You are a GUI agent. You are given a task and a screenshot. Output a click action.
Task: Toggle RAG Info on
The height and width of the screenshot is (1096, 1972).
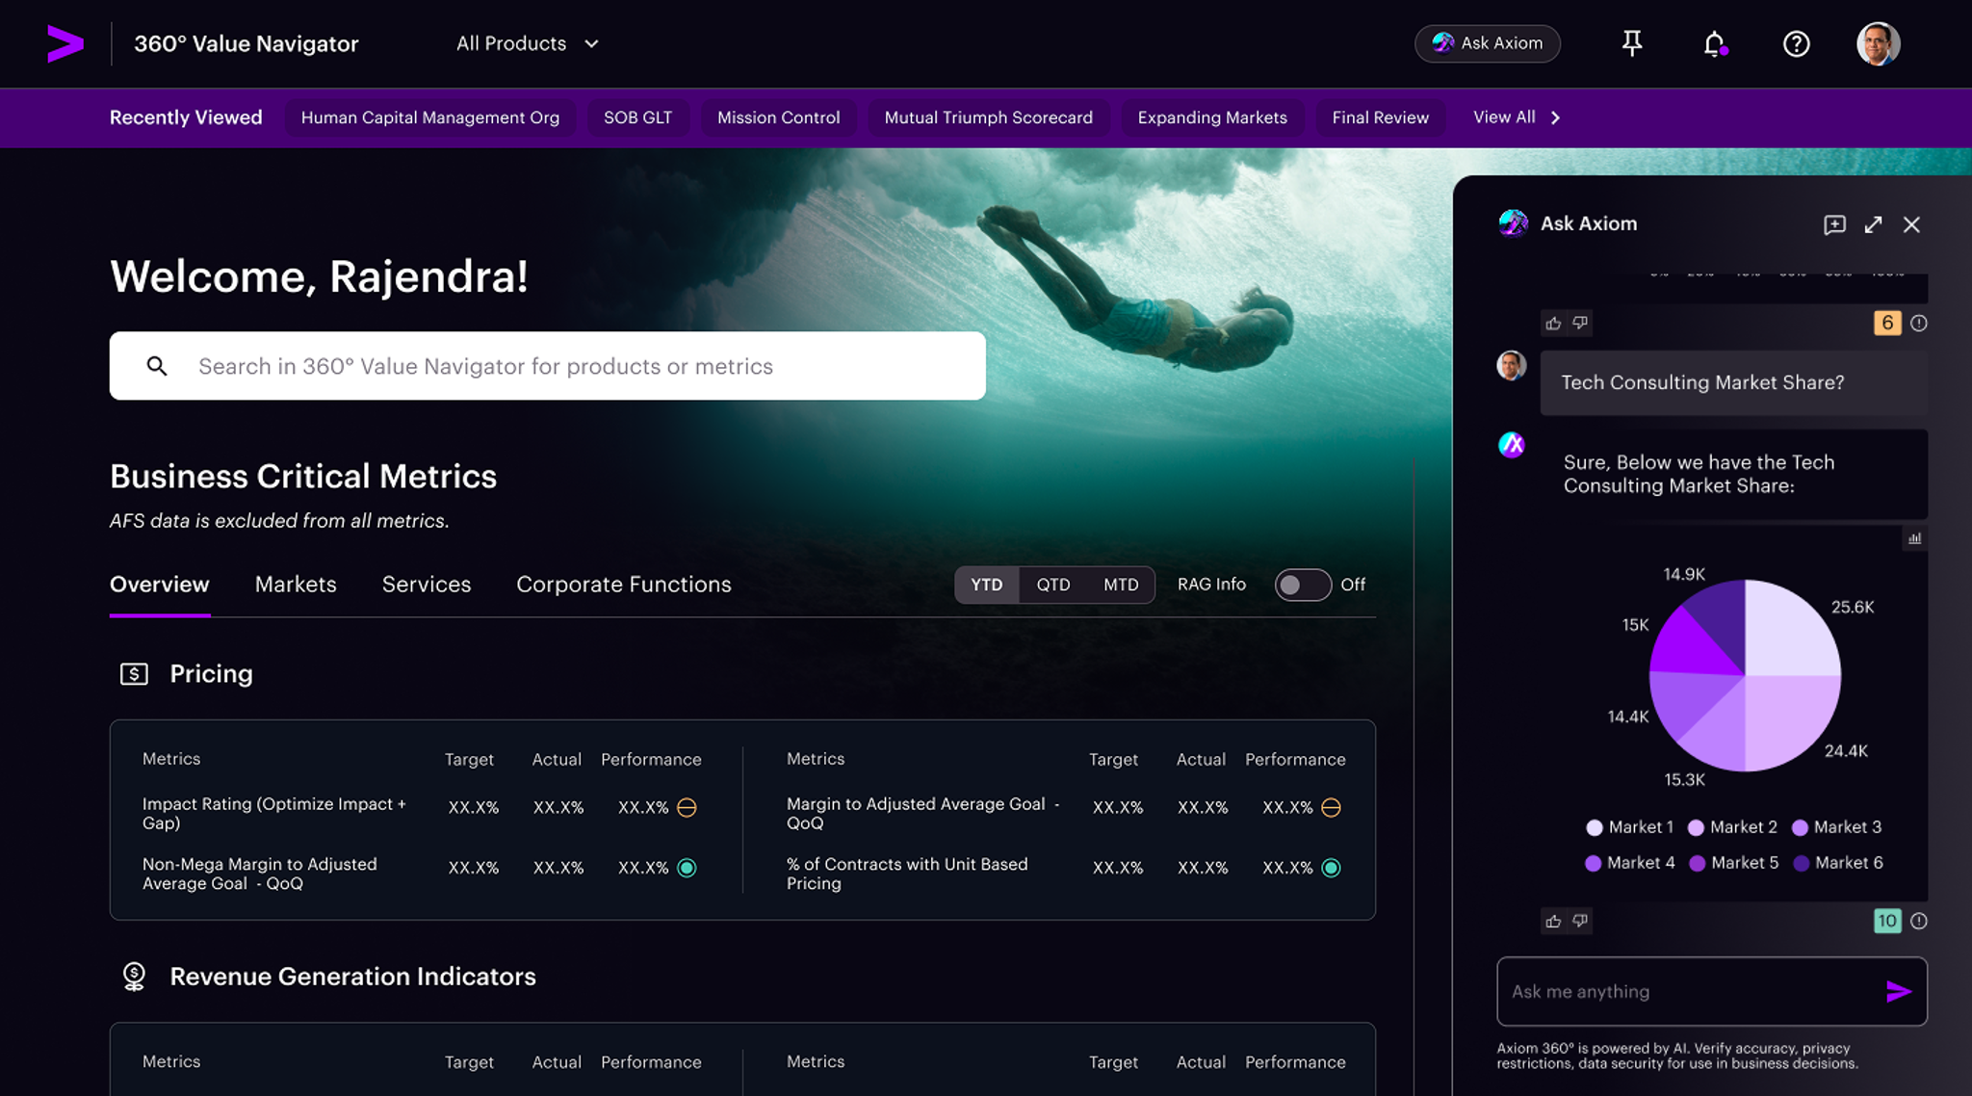1303,585
